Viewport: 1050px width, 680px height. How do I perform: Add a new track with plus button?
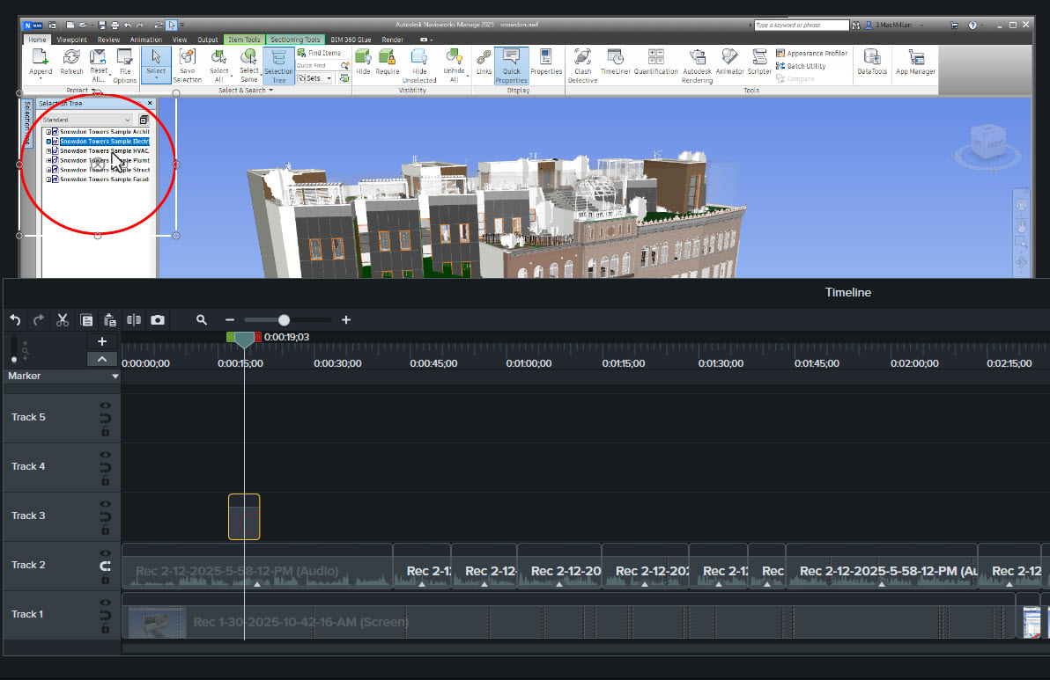point(102,341)
